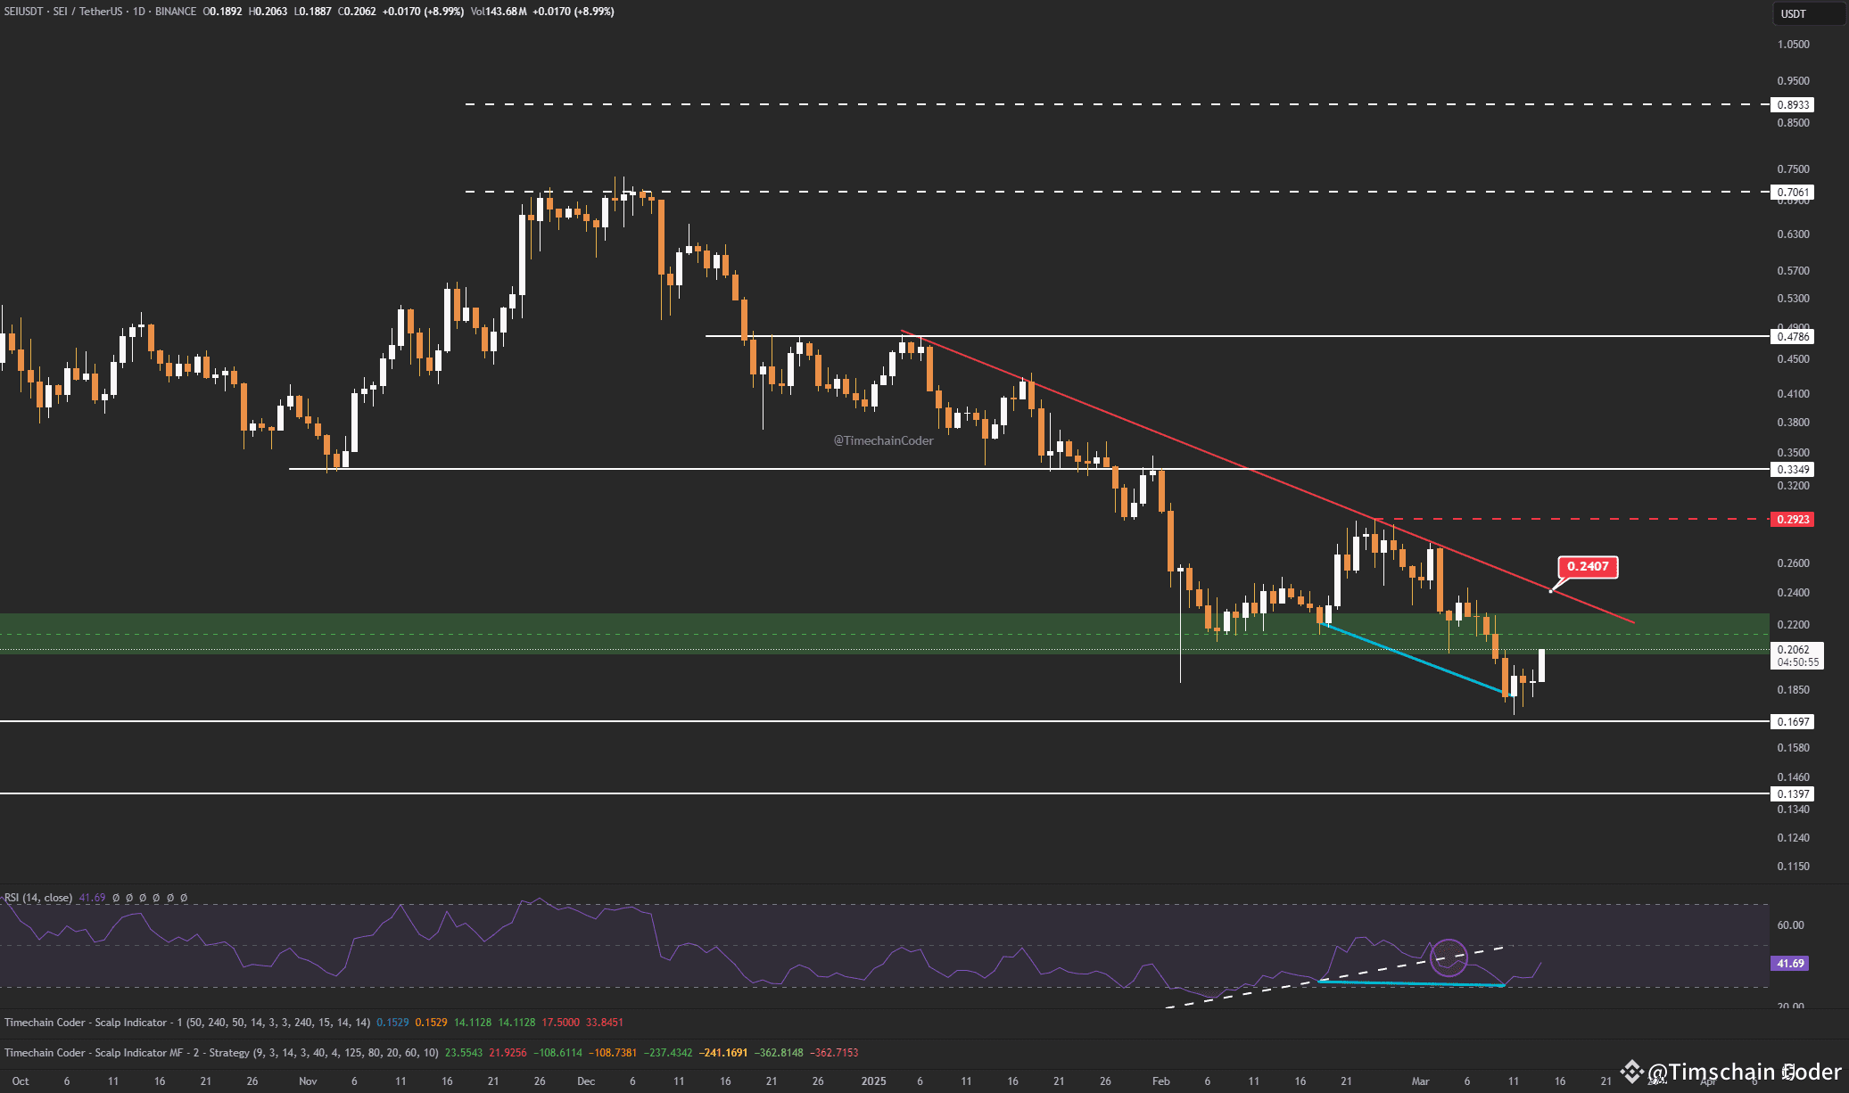Click the red -362.7153 strategy value
This screenshot has width=1849, height=1093.
834,1053
